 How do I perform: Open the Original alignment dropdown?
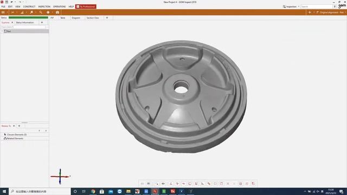331,12
